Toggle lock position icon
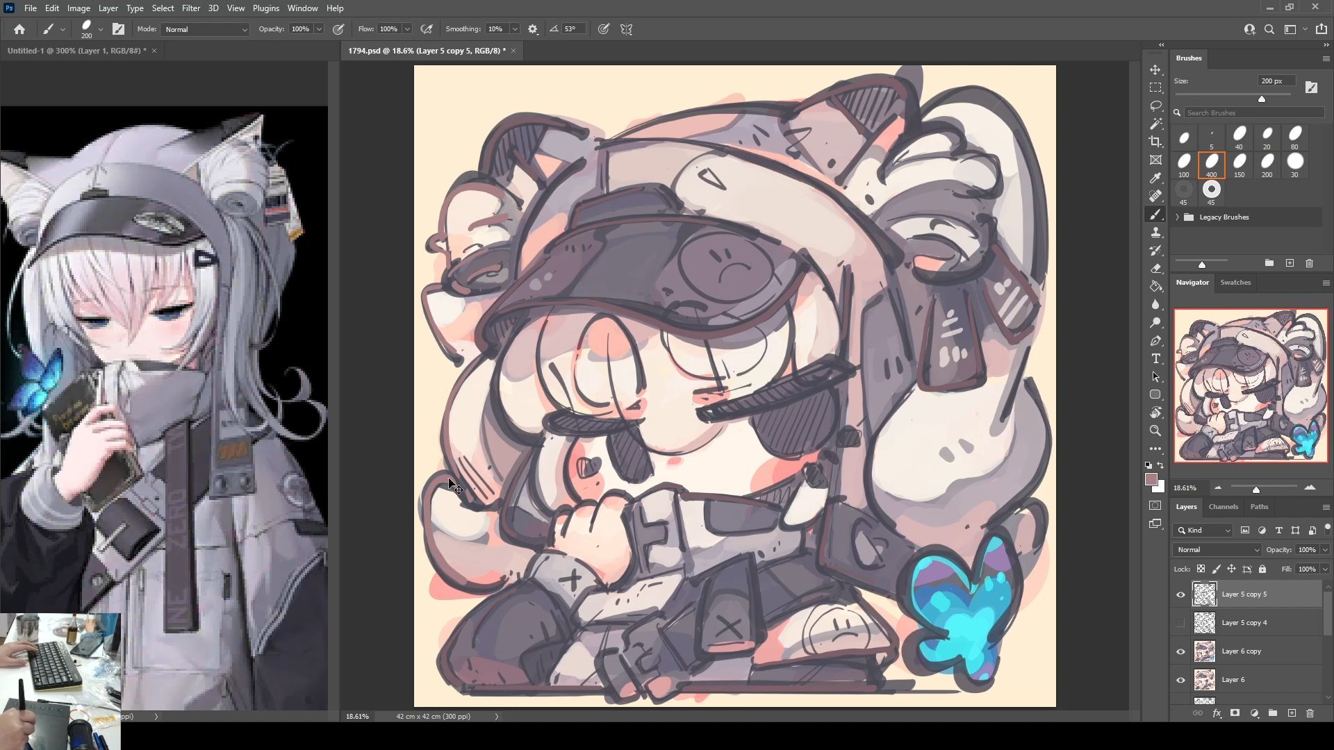The width and height of the screenshot is (1334, 750). tap(1231, 569)
